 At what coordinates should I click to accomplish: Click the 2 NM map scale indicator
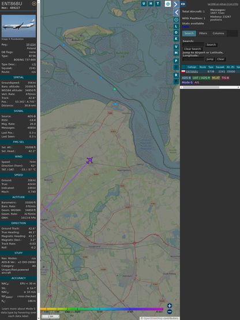pos(50,317)
